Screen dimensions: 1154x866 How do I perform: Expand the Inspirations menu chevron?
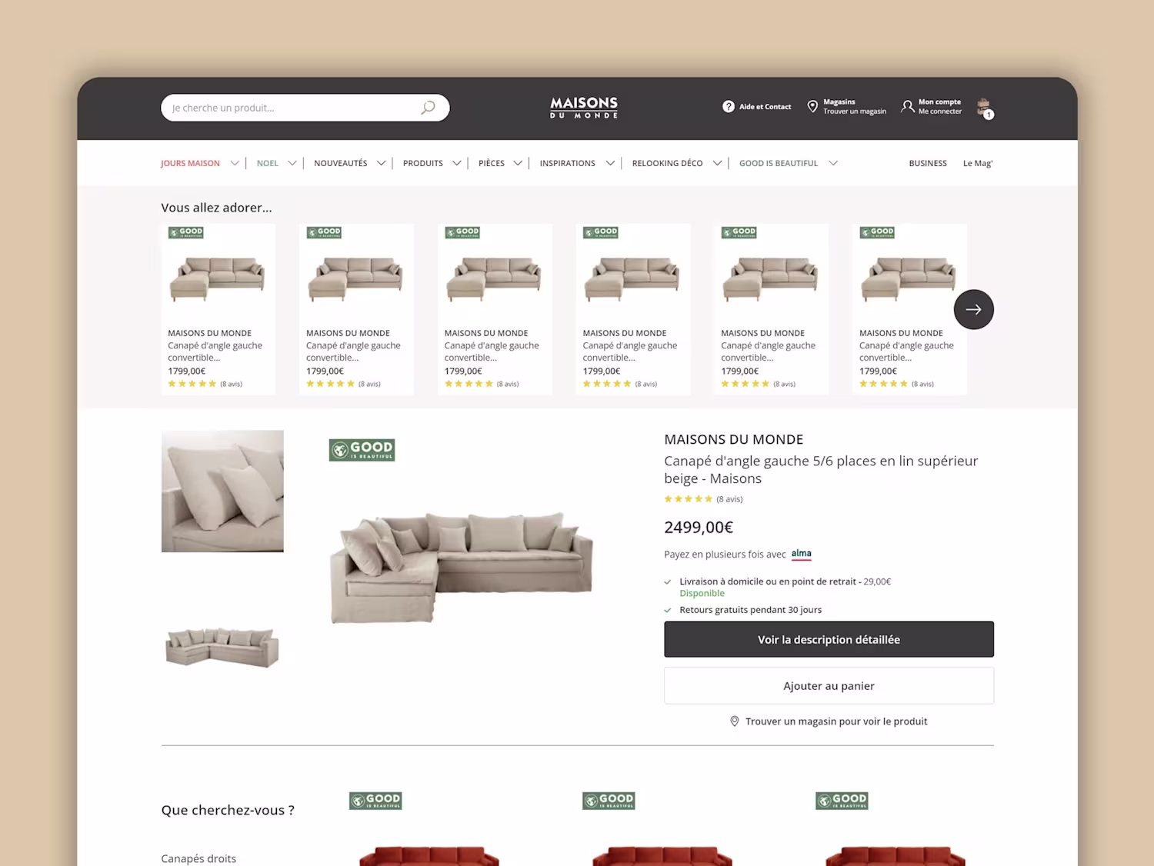[x=610, y=163]
